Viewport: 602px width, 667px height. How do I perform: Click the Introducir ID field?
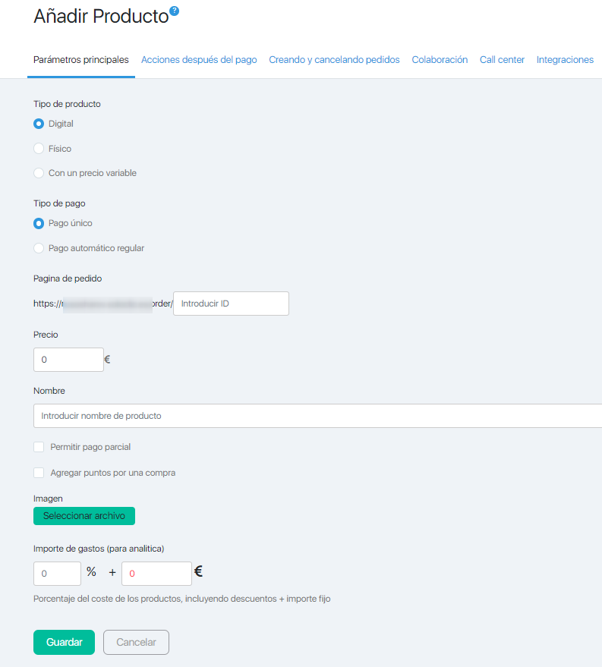[x=231, y=304]
